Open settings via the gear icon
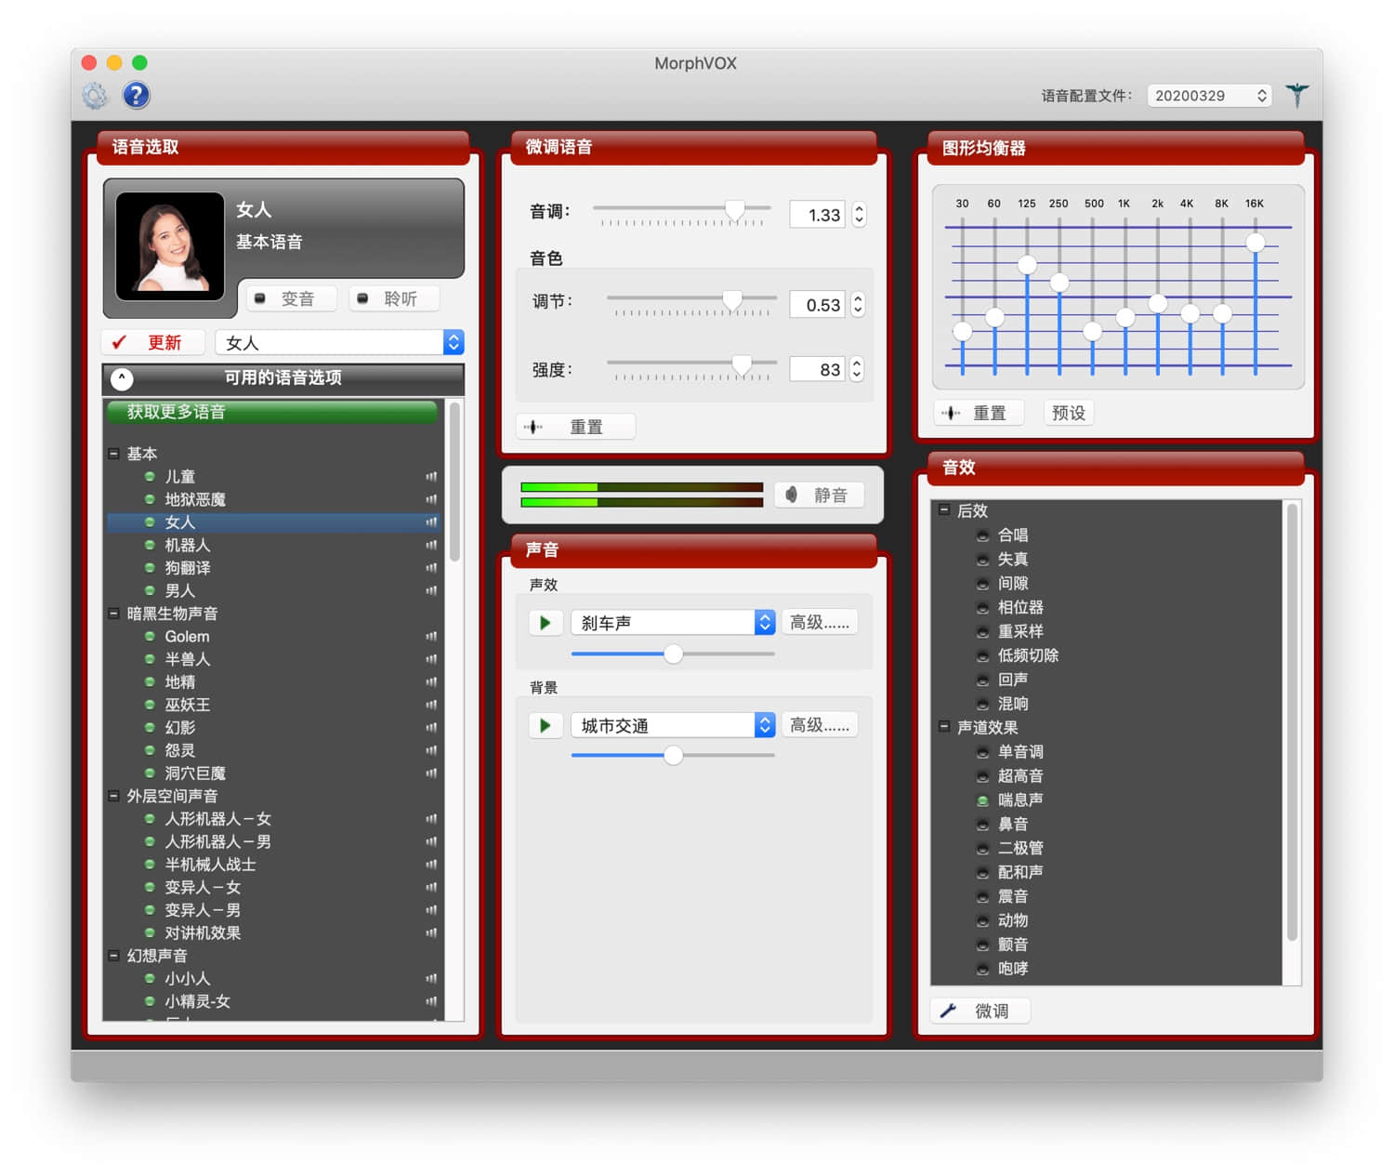 point(95,95)
